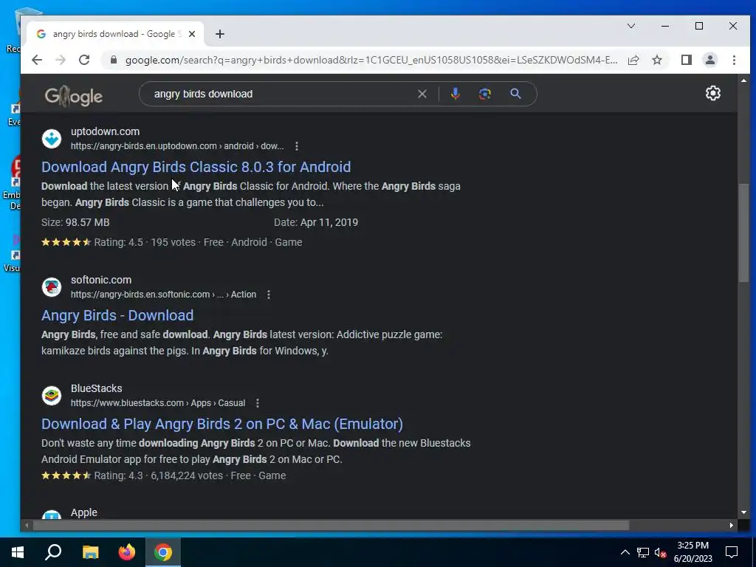This screenshot has height=567, width=756.
Task: Click the bluestacks.com URL breadcrumb text
Action: 158,403
